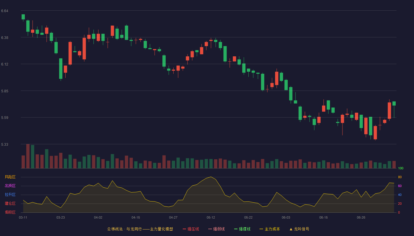Click the 拉升区 zone label
Image resolution: width=414 pixels, height=236 pixels.
pos(10,195)
